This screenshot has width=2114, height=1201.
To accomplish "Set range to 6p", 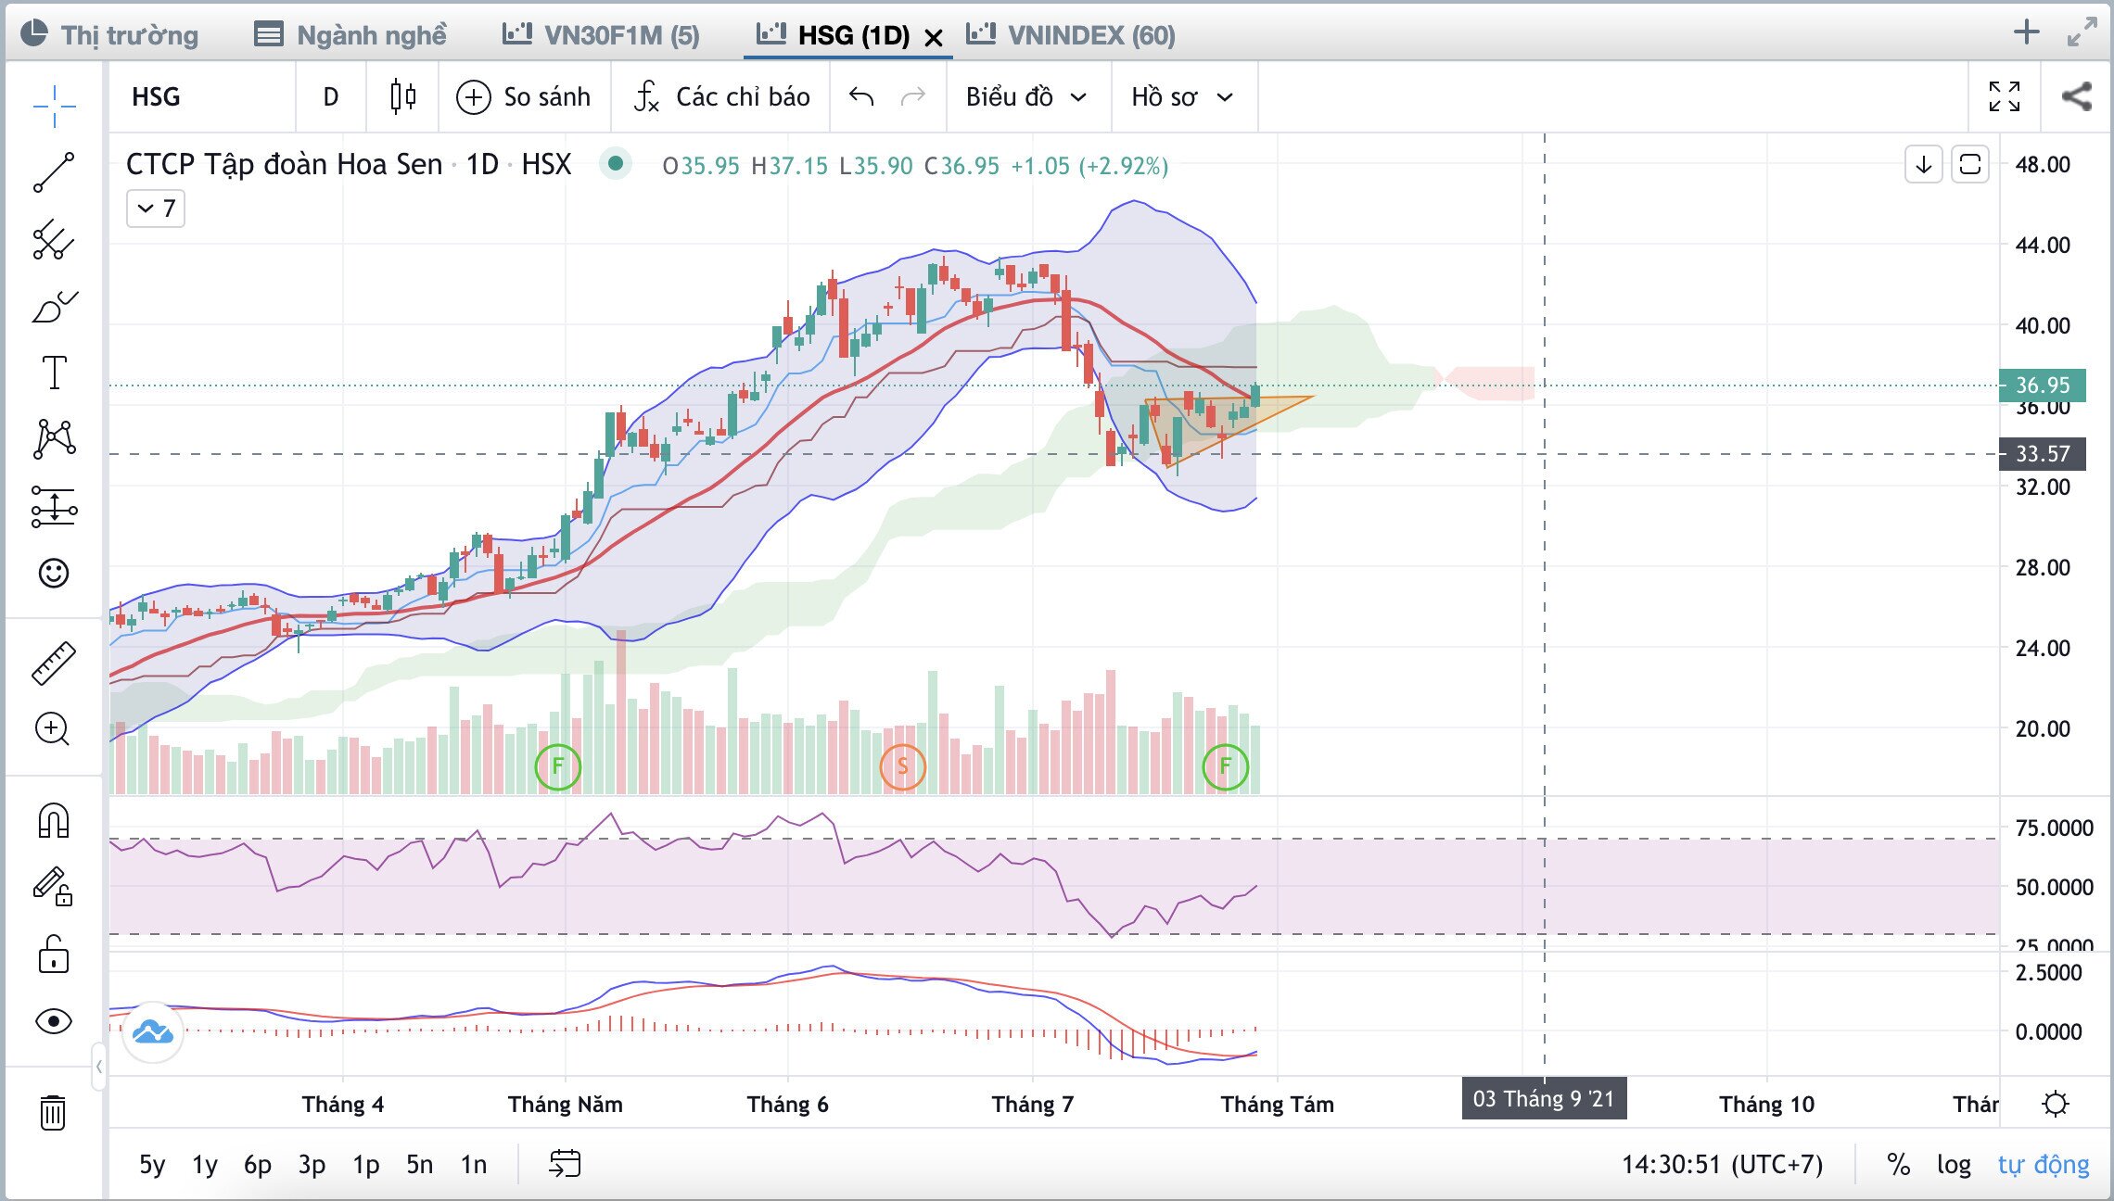I will pos(258,1164).
